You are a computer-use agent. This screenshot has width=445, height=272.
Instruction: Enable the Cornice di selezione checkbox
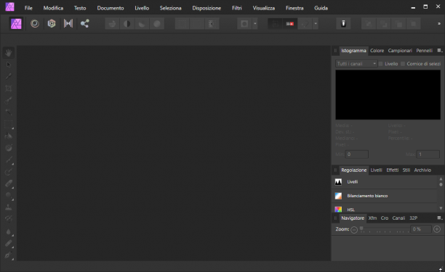click(x=403, y=64)
